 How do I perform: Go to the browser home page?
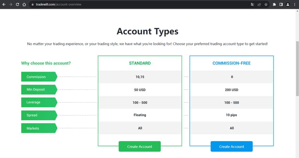click(x=24, y=4)
